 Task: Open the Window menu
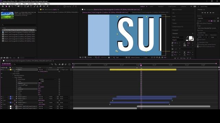pyautogui.click(x=43, y=4)
